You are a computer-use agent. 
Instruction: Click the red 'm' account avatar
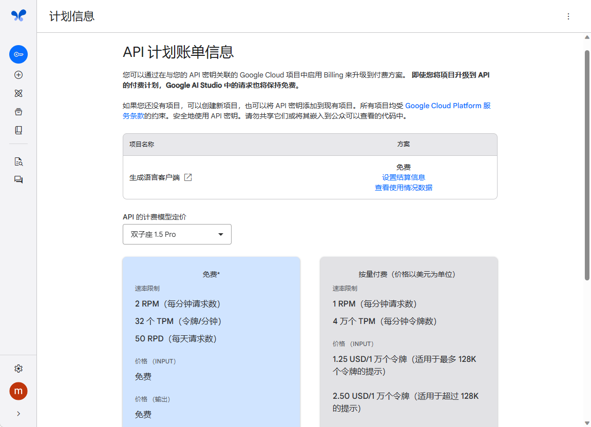(18, 391)
